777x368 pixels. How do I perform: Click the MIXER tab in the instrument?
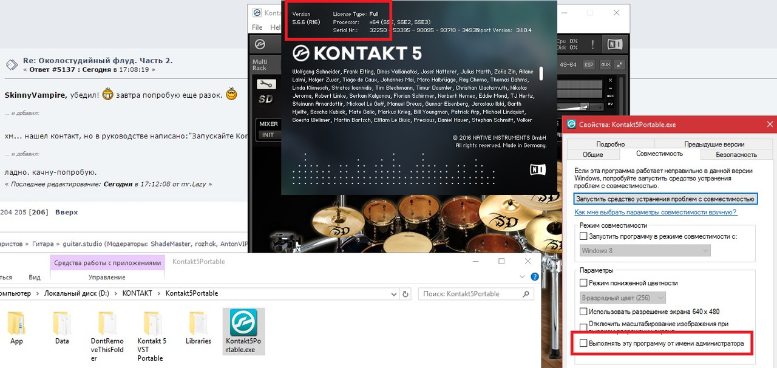pyautogui.click(x=268, y=124)
